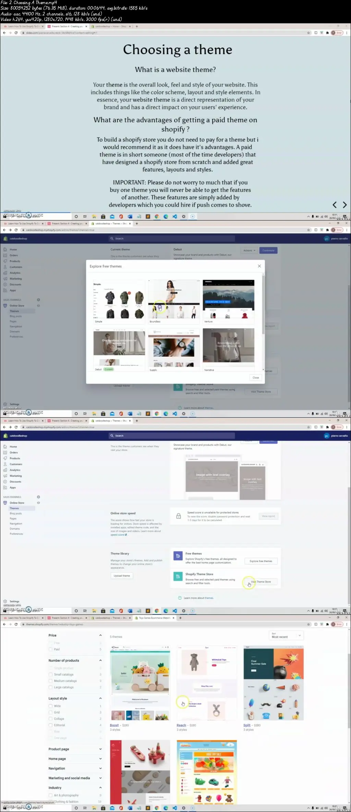Open the Split theme link
This screenshot has height=812, width=351.
coord(247,725)
